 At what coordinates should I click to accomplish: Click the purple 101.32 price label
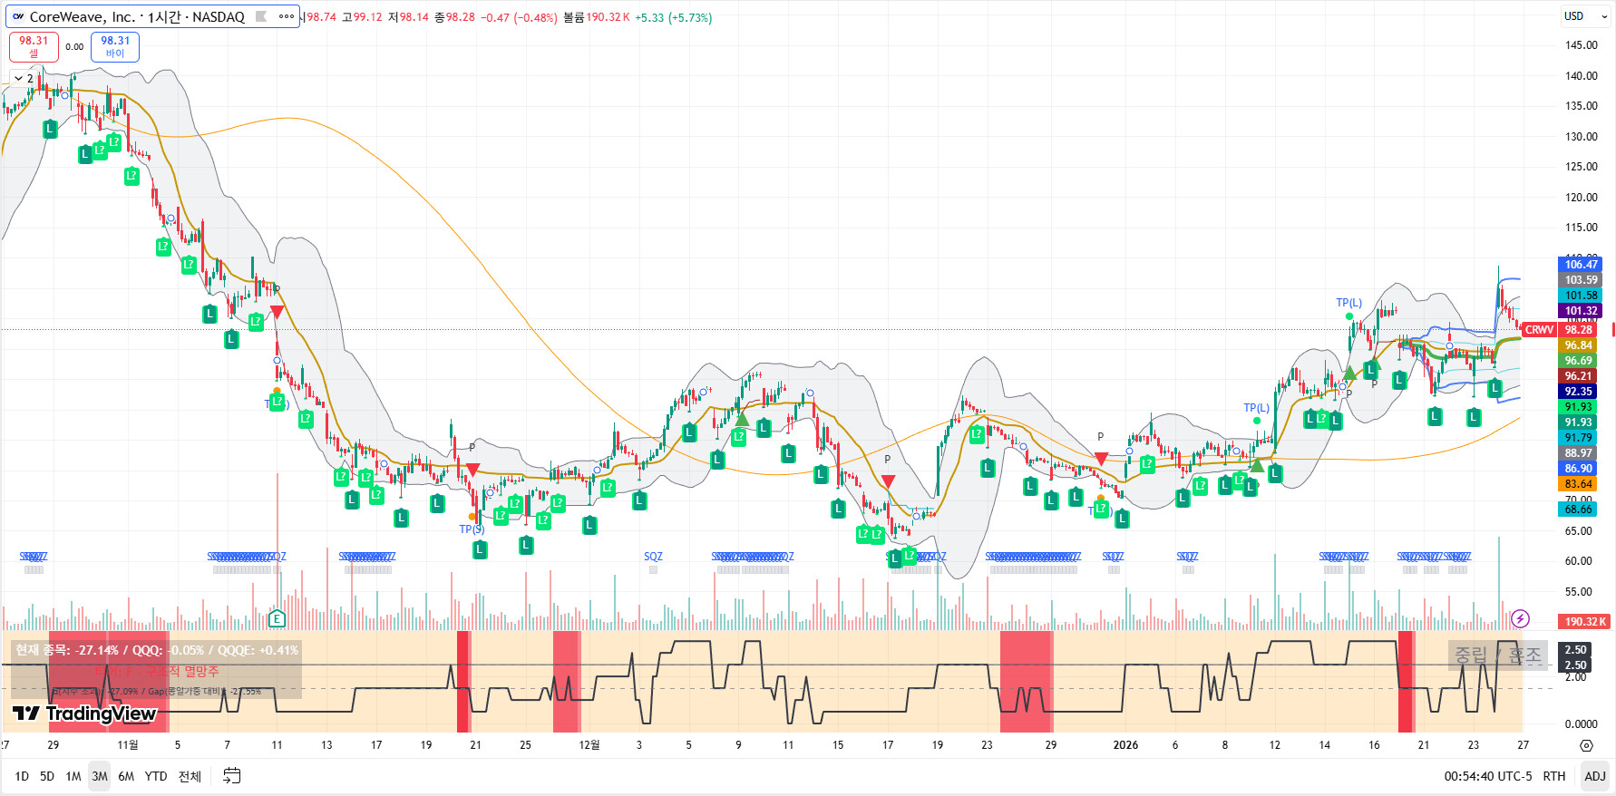coord(1581,311)
